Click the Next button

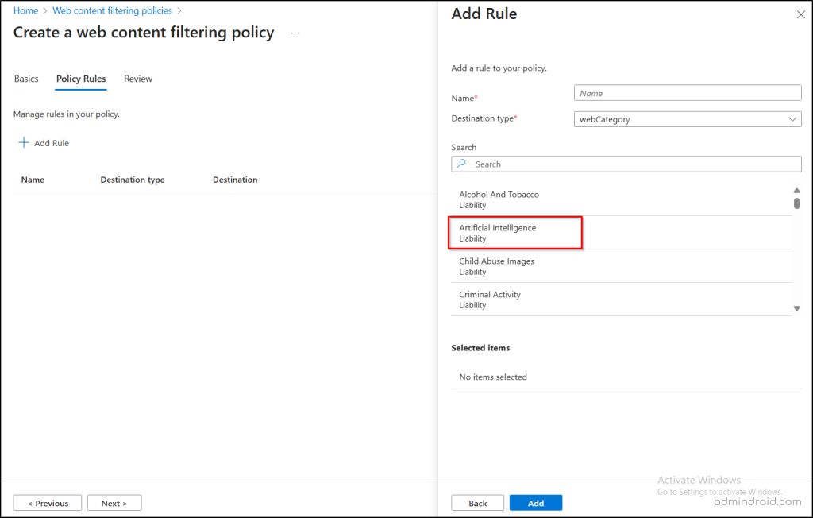click(114, 503)
